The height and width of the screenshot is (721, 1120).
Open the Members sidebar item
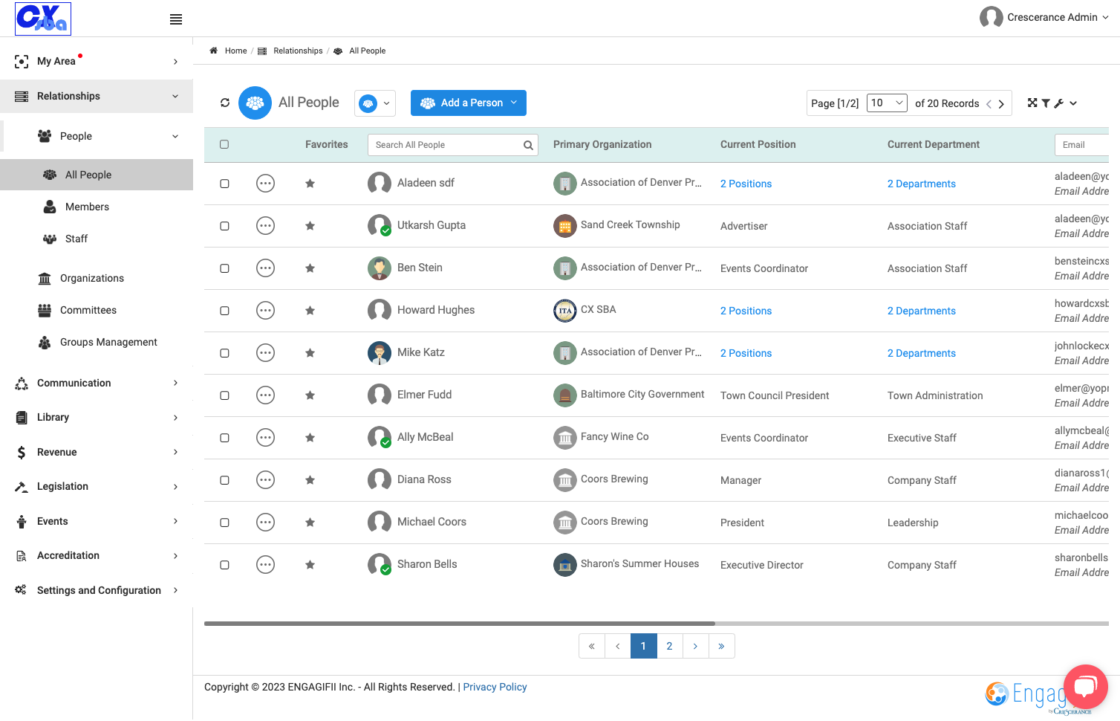(x=87, y=207)
